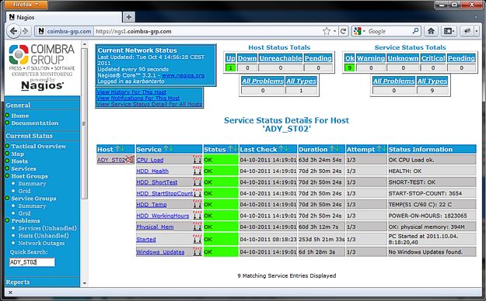Sort Duration column ascending with up arrow
The height and width of the screenshot is (301, 486).
331,149
